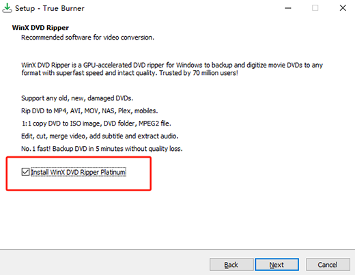
Task: Click the Edit, cut, merge video feature line
Action: point(100,136)
